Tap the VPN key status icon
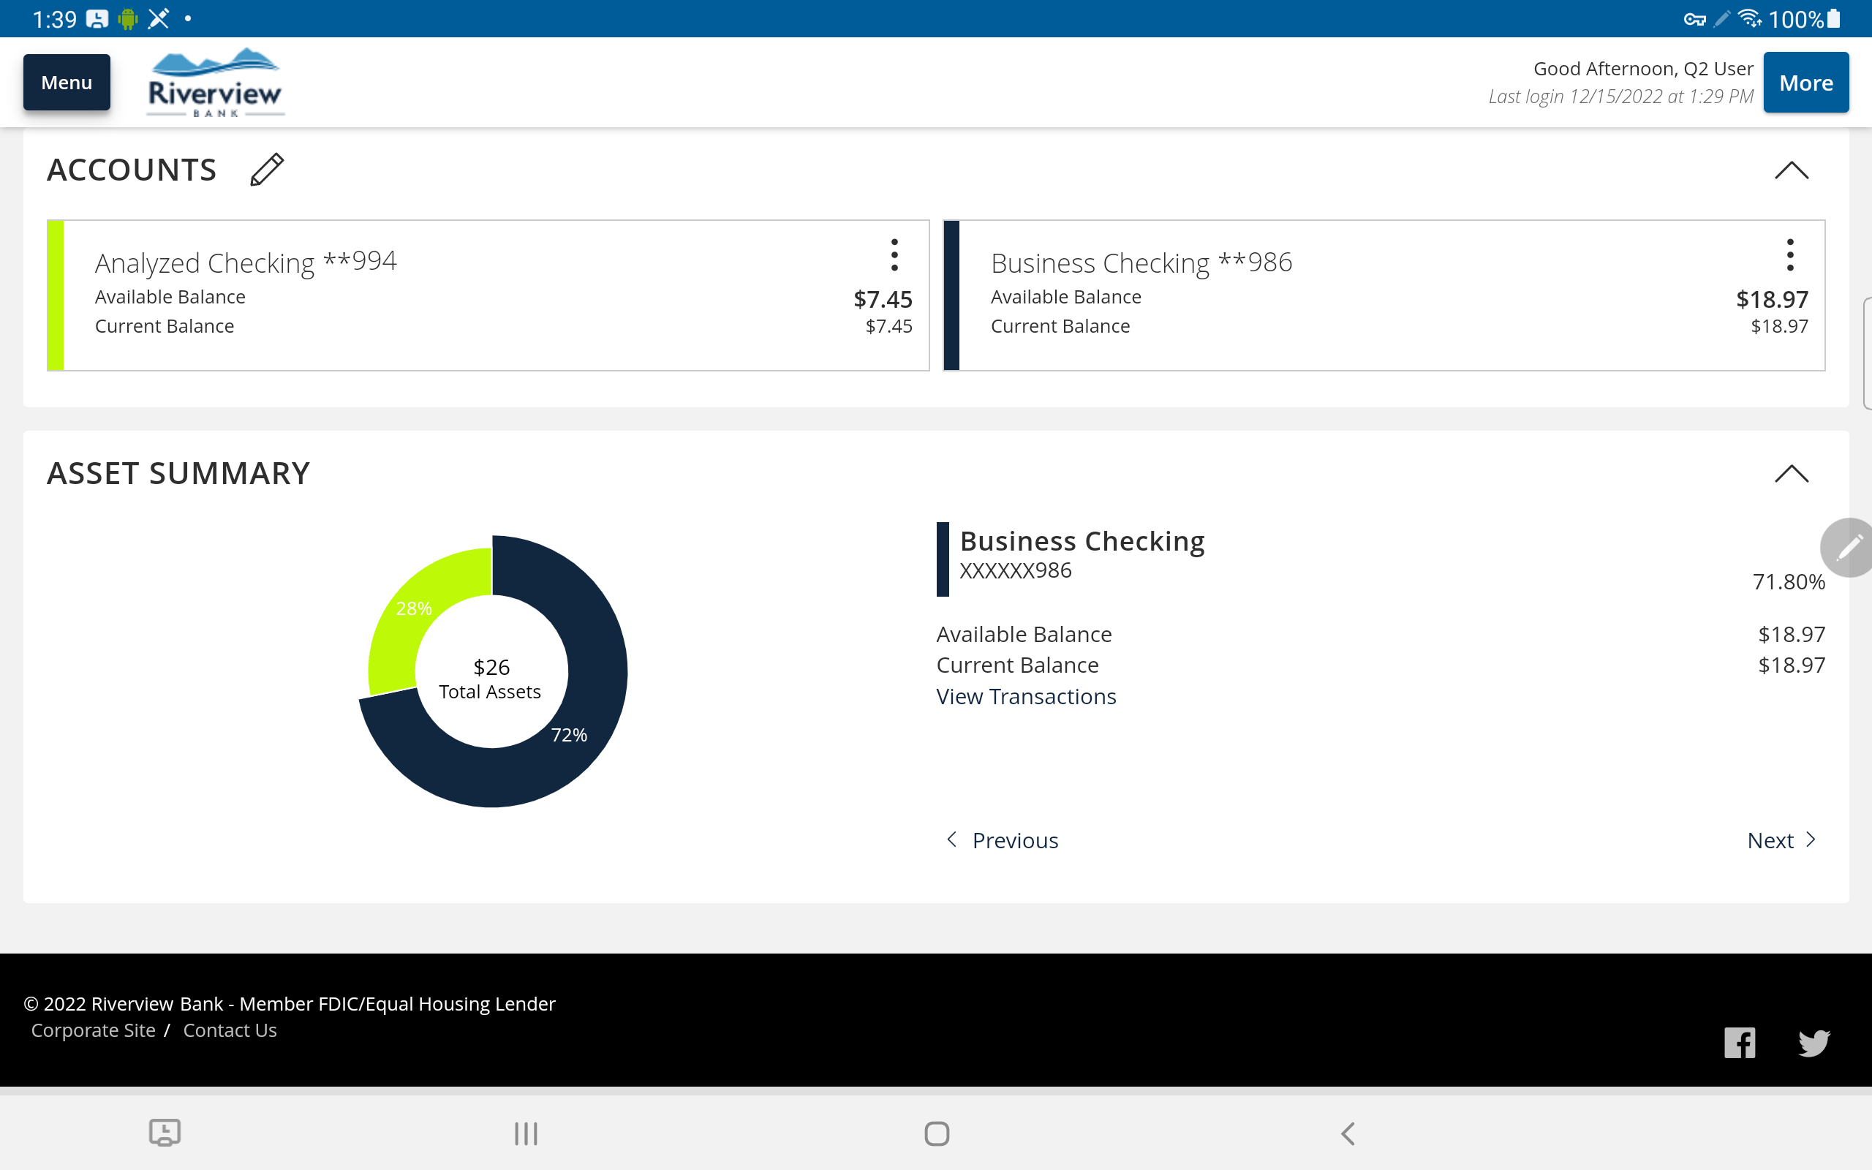Screen dimensions: 1872x1170 (x=1695, y=19)
